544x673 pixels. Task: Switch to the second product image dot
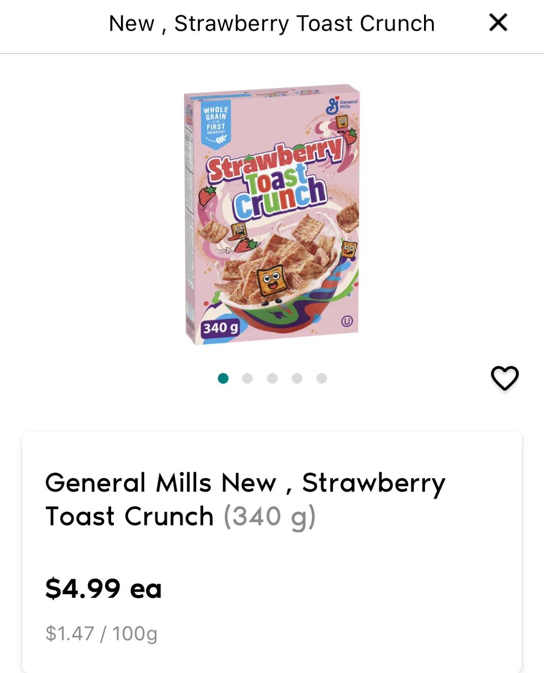[x=247, y=378]
